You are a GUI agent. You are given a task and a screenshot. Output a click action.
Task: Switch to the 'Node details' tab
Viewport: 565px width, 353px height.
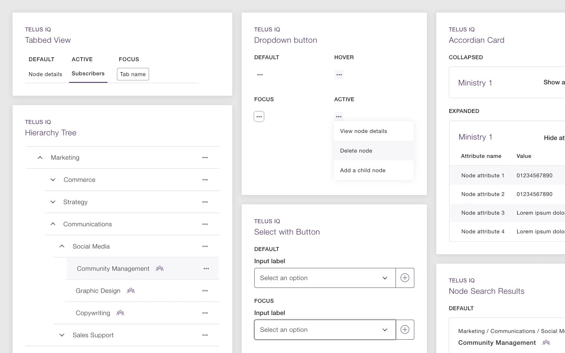pyautogui.click(x=45, y=74)
